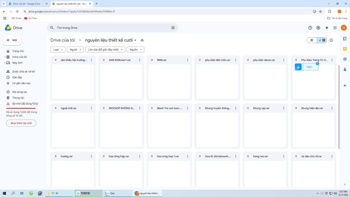Expand the Loại filter dropdown

(57, 49)
